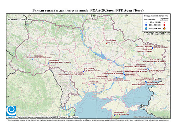Image resolution: width=176 pixels, height=125 pixels.
Task: Click the large blue circle in the legend
Action: pyautogui.click(x=146, y=25)
